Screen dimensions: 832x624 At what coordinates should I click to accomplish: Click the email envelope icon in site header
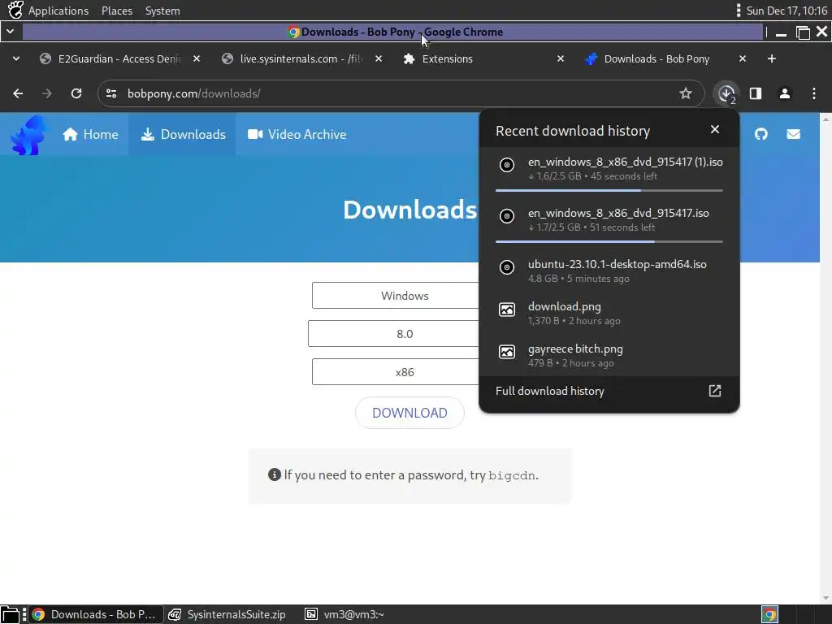point(793,134)
